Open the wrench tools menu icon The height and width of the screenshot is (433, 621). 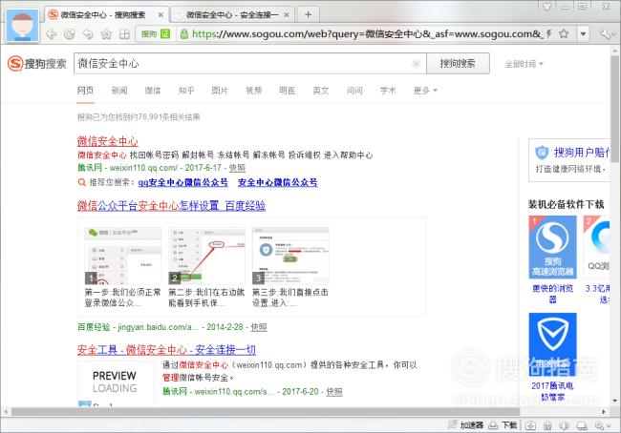coord(607,34)
